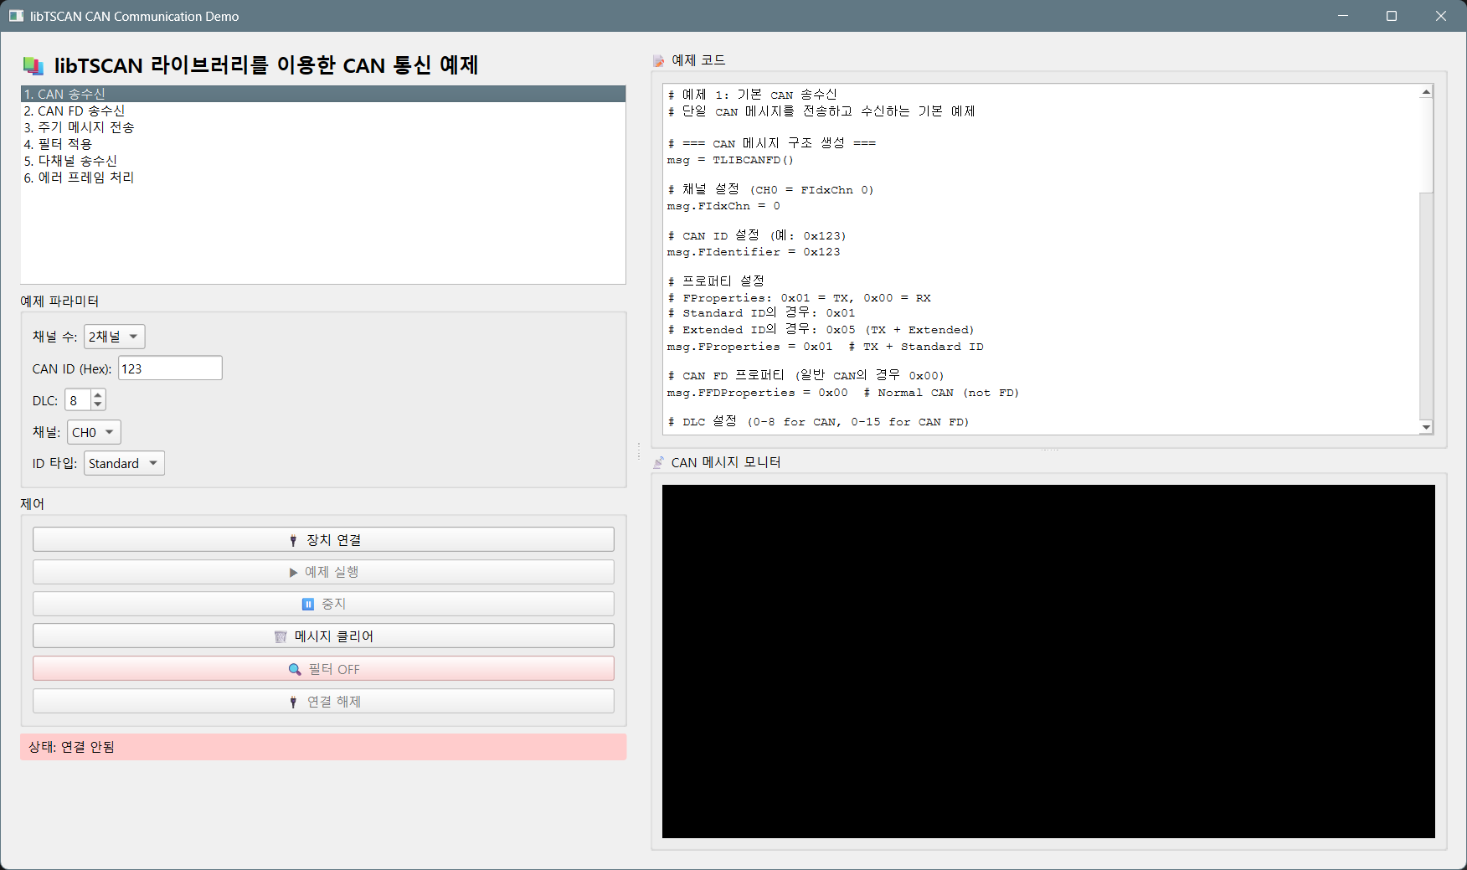Open the 채널 dropdown showing CH0
The height and width of the screenshot is (870, 1467).
tap(94, 432)
